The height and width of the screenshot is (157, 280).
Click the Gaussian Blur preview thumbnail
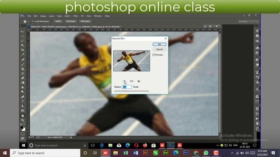tap(132, 61)
